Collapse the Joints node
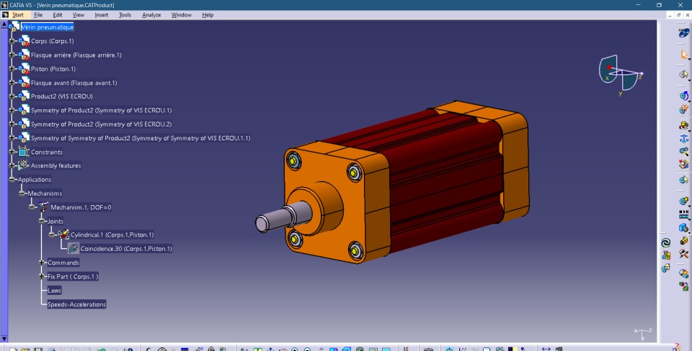692x351 pixels. [42, 221]
